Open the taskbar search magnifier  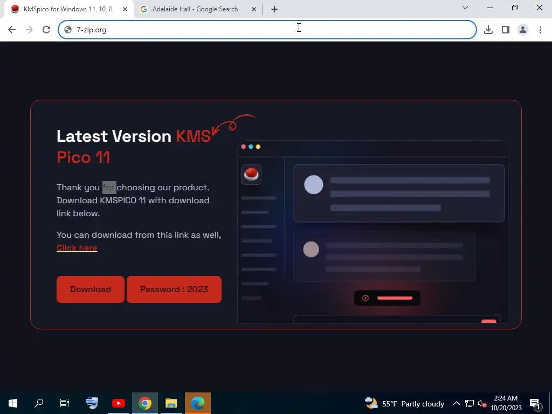[x=39, y=403]
